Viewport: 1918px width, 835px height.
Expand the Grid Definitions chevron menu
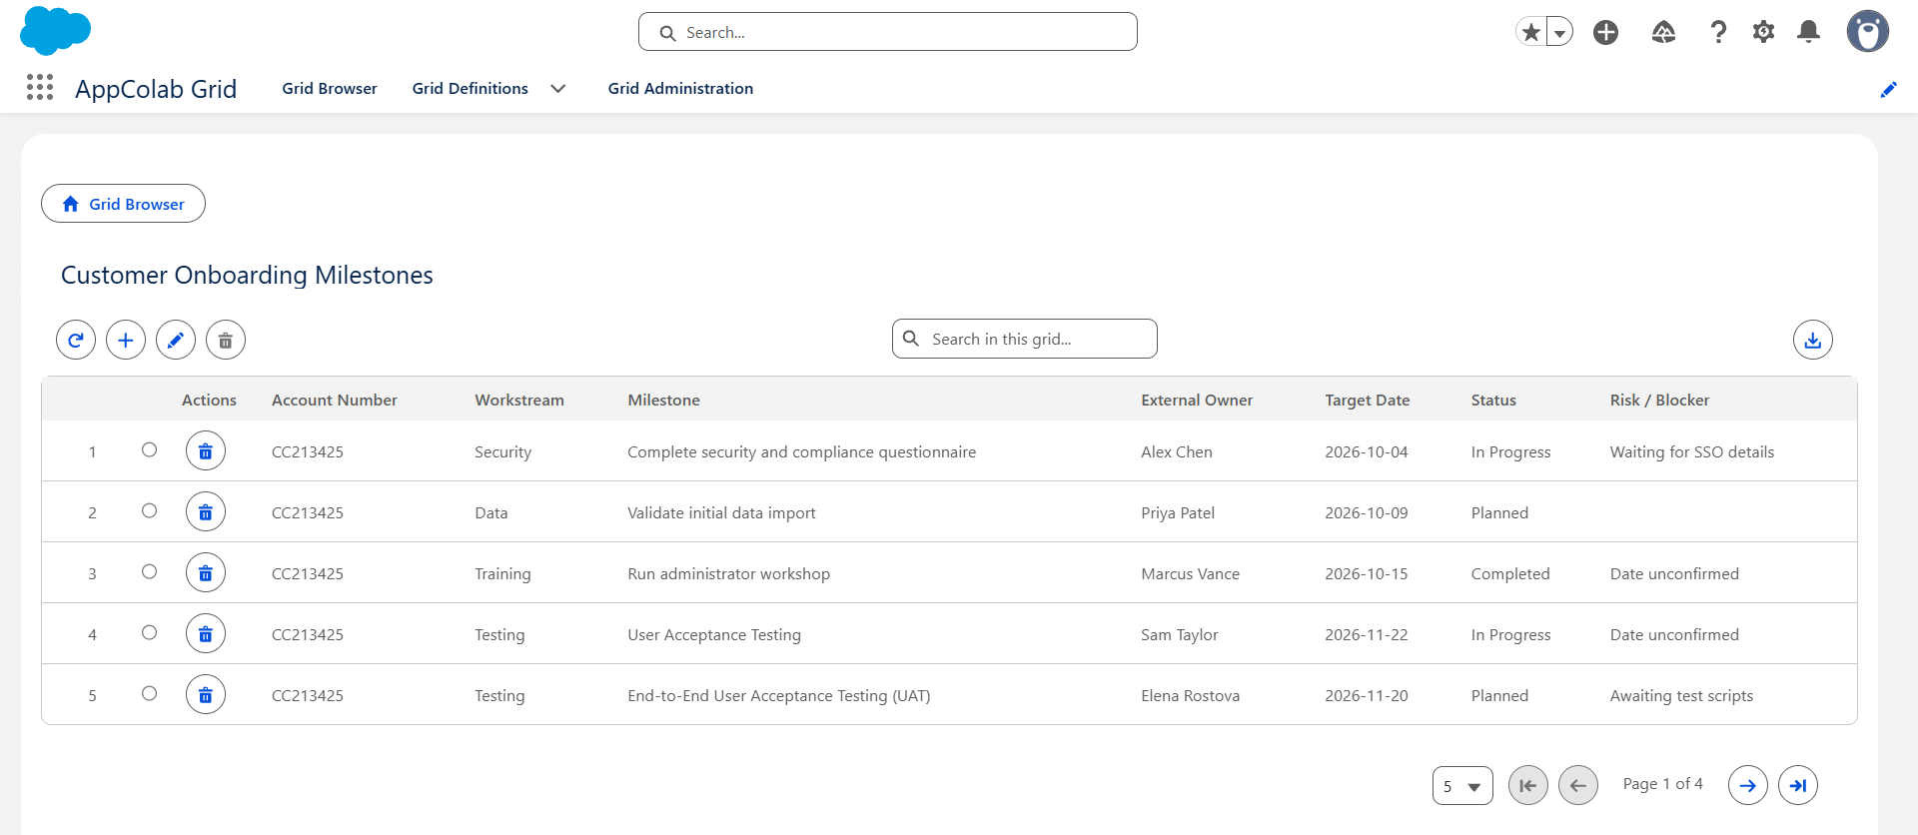[558, 89]
